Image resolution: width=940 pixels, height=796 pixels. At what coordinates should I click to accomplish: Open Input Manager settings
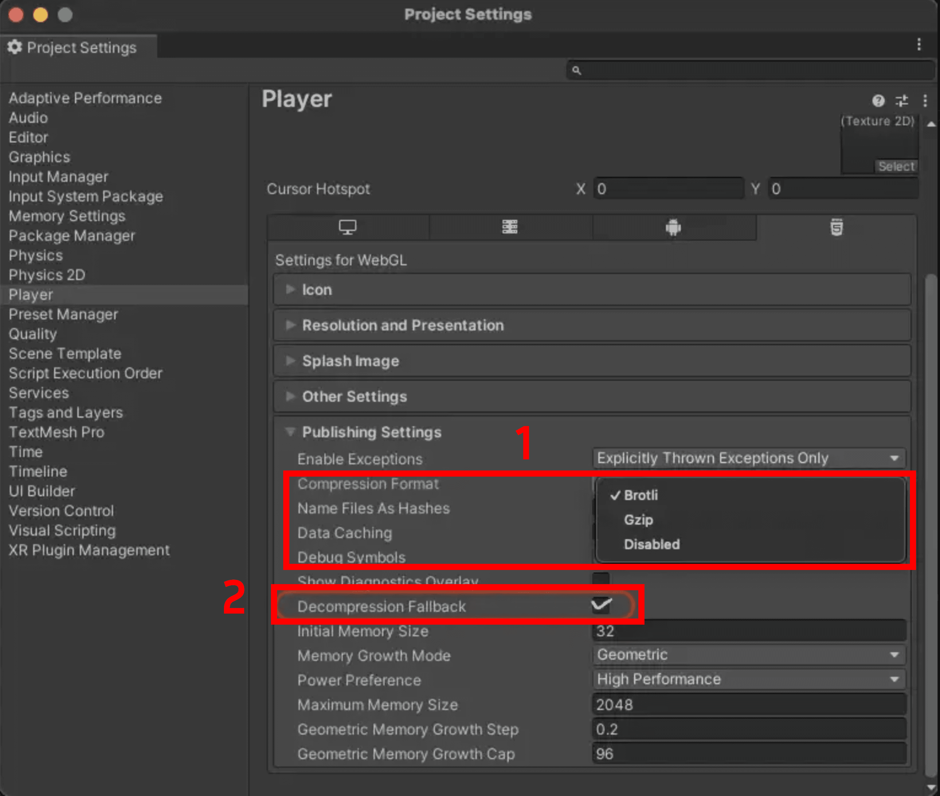58,177
